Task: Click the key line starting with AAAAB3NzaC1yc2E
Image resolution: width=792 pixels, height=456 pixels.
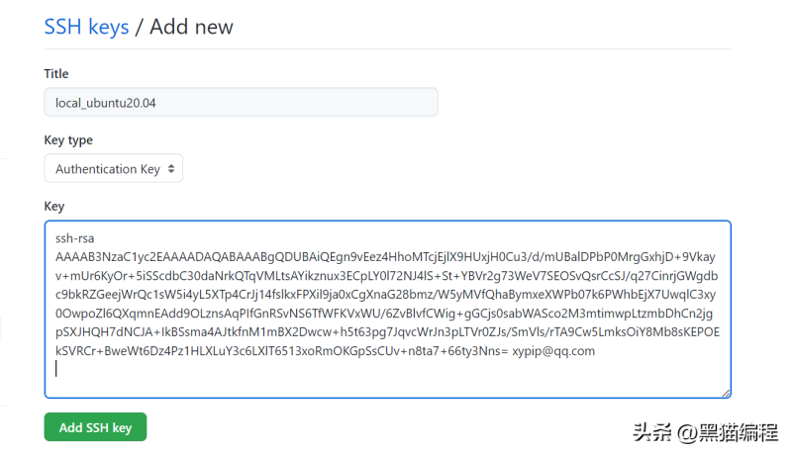Action: [385, 257]
